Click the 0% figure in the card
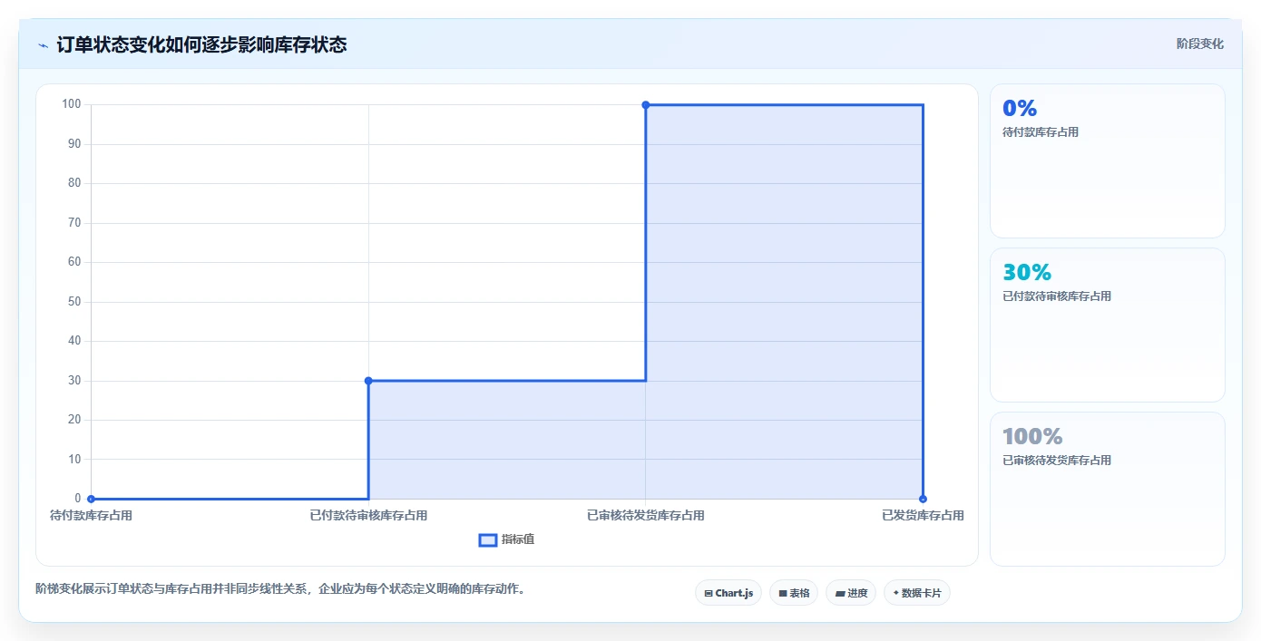Viewport: 1261px width, 641px height. tap(1020, 108)
